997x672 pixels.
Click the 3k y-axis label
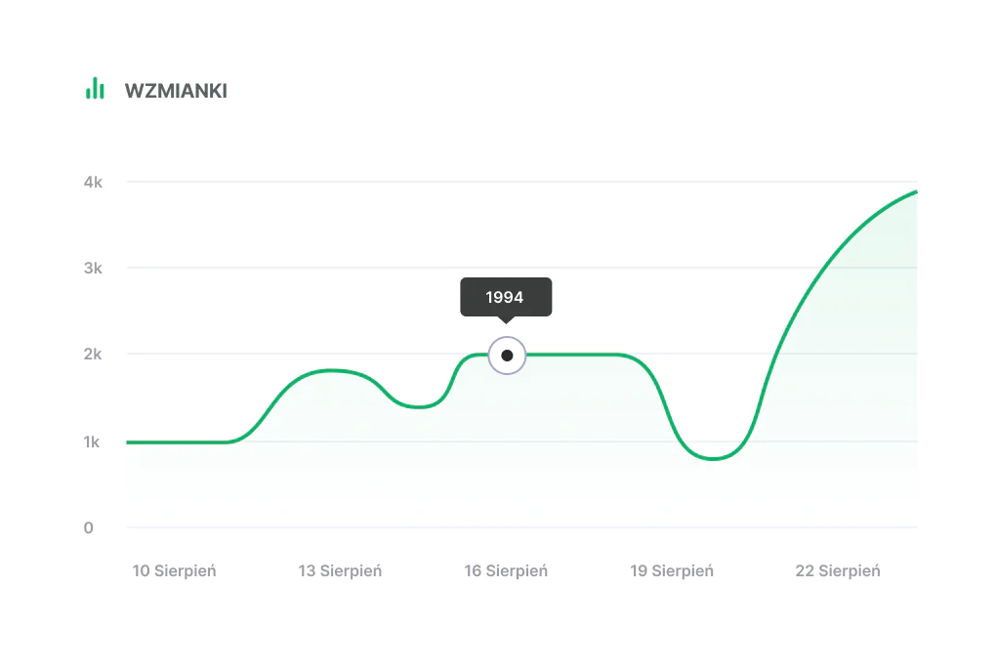coord(93,268)
